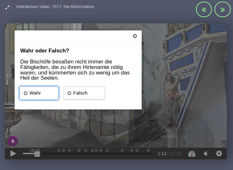Image resolution: width=233 pixels, height=170 pixels.
Task: Click the heading 'Wahr oder Falsch?'
Action: coord(45,51)
